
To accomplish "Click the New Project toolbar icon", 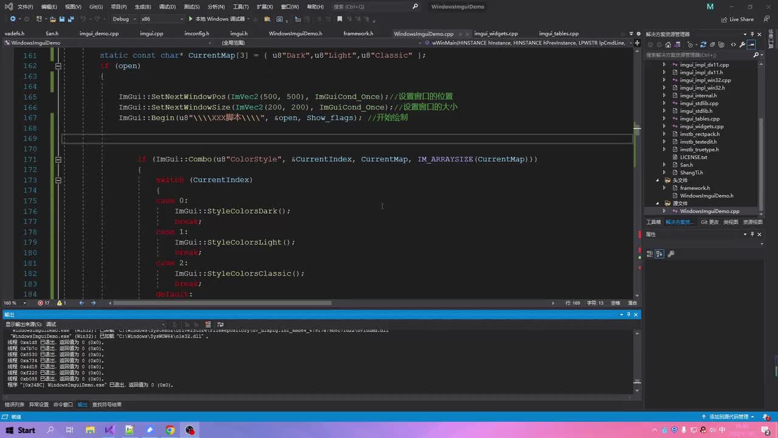I will pos(38,19).
